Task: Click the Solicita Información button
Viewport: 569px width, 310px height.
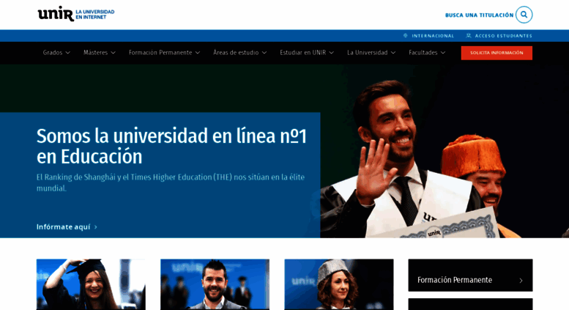Action: coord(497,53)
